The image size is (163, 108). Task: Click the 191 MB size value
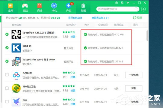click(84, 89)
